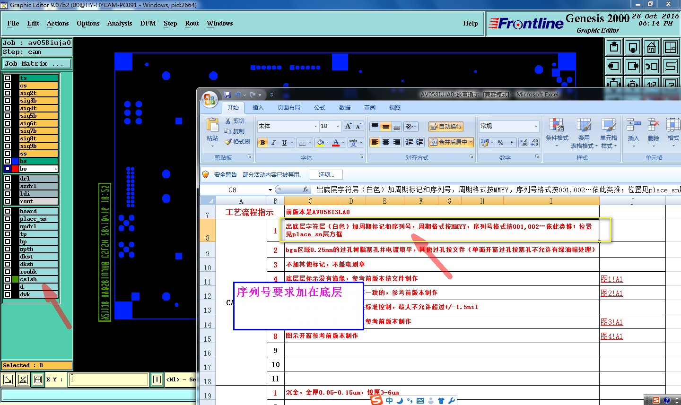The image size is (681, 405).
Task: Open the 图1!A1 hyperlink
Action: point(611,279)
